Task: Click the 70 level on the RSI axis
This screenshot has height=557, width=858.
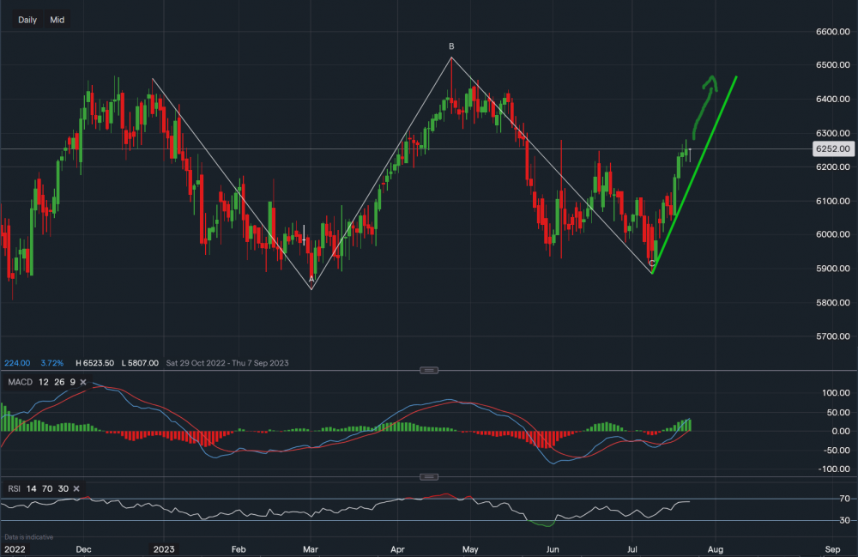Action: (x=819, y=499)
